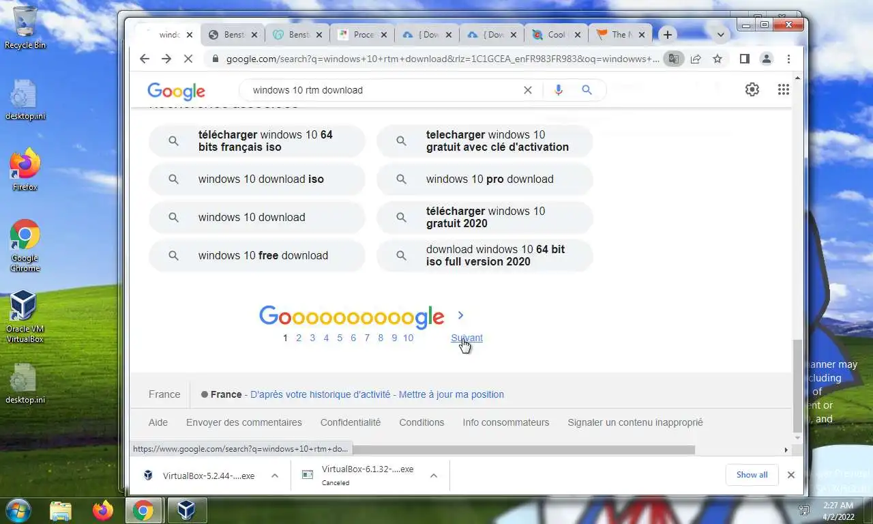Start voice search with the microphone
This screenshot has height=524, width=873.
point(559,90)
